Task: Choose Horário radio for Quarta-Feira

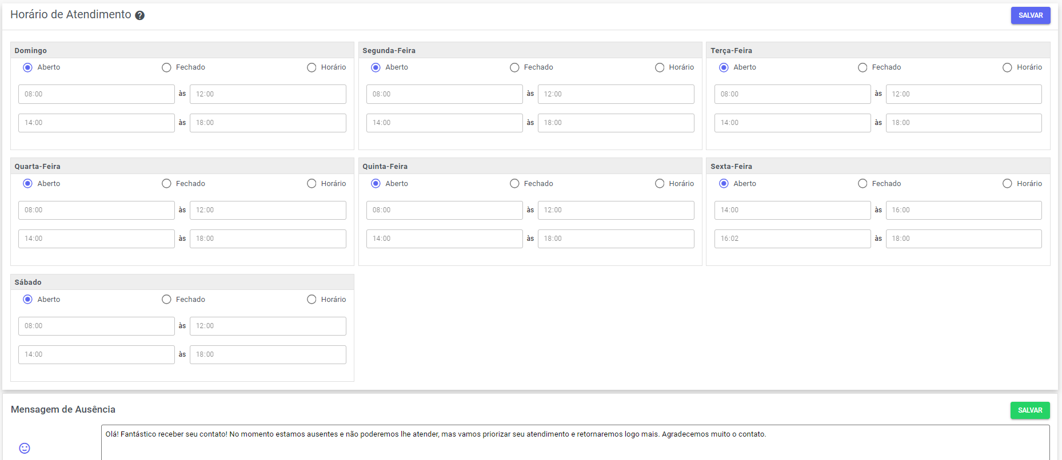Action: [312, 183]
